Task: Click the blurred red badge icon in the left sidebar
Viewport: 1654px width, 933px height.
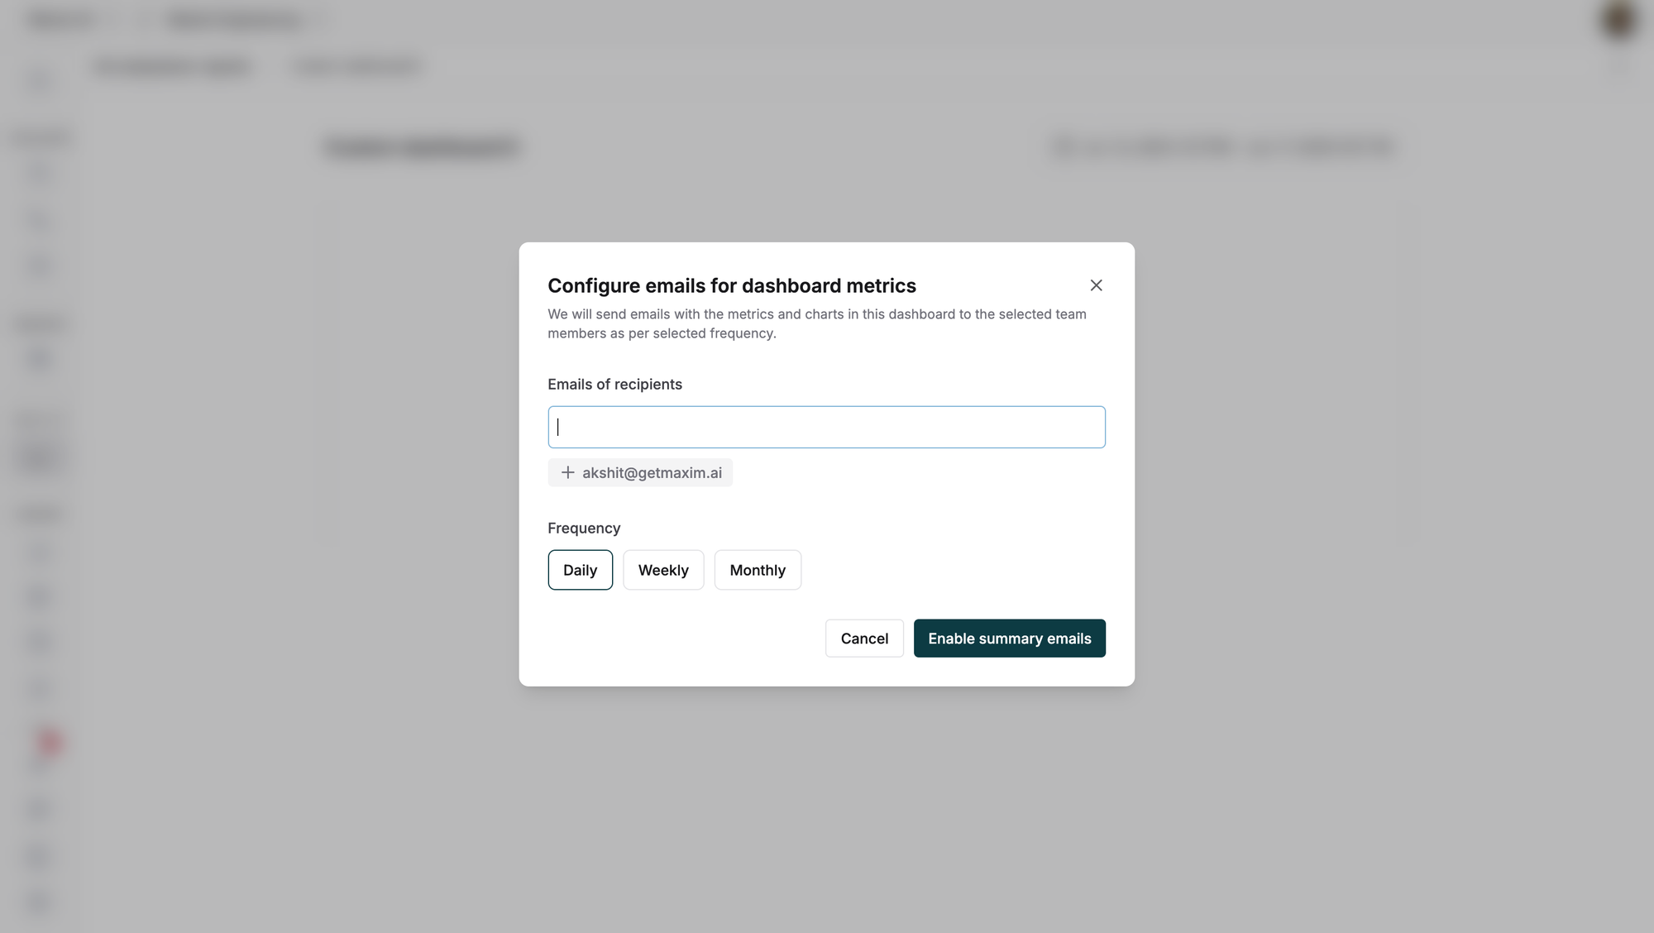Action: click(x=49, y=742)
